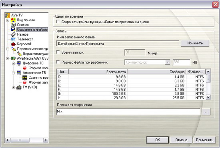Click the Цифровое ТВ monitor icon

click(x=19, y=63)
